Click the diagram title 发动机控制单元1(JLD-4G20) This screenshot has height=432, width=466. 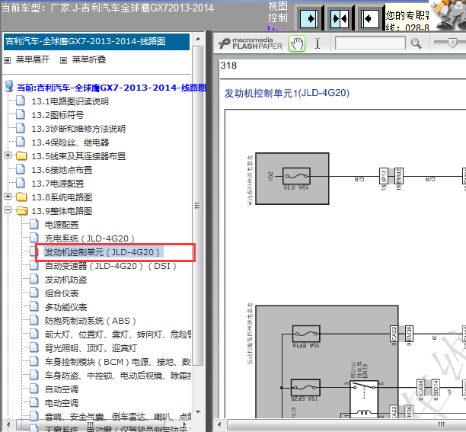click(287, 93)
